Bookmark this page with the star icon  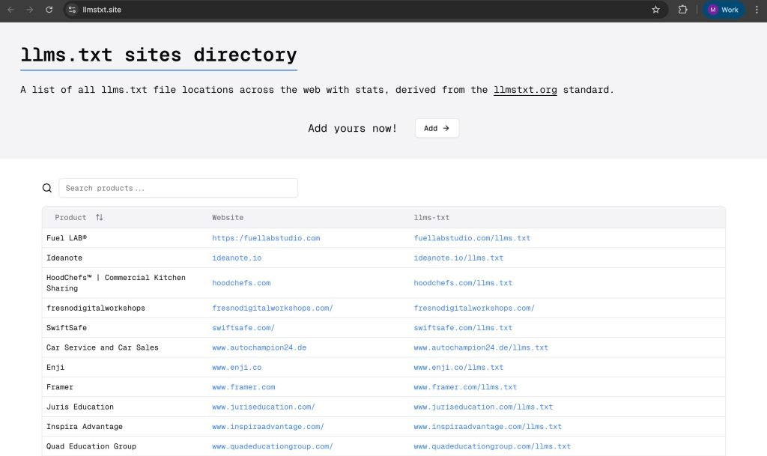pyautogui.click(x=655, y=10)
